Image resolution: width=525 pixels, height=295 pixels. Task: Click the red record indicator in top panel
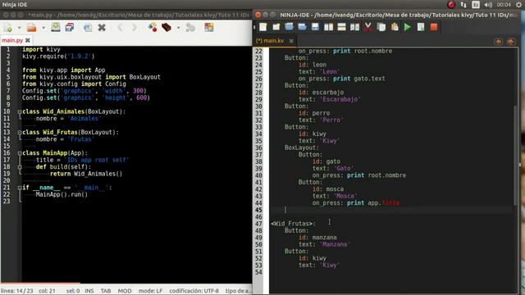(451, 4)
